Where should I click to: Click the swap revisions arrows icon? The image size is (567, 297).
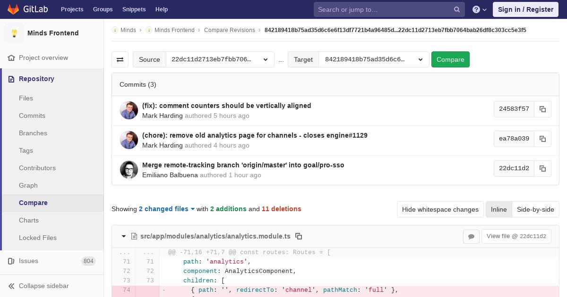tap(120, 59)
